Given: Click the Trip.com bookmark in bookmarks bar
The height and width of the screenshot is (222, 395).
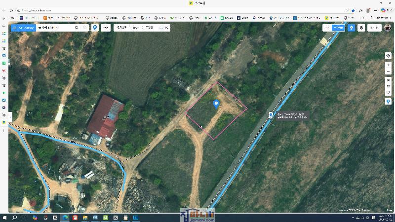Looking at the screenshot, I should tap(128, 18).
